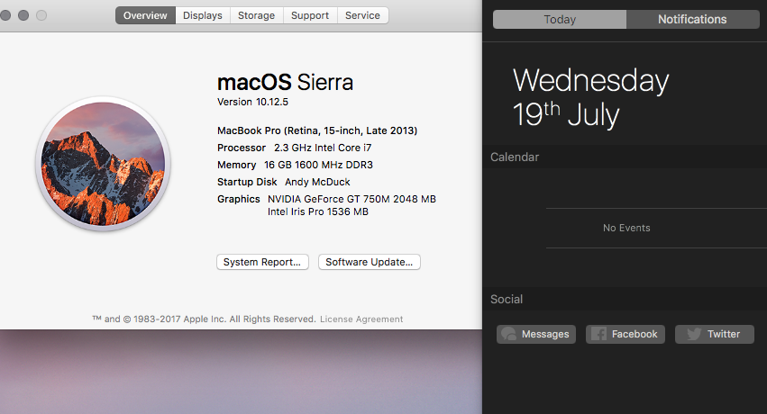The image size is (767, 414).
Task: Click the MacBook Pro (Retina, 15-inch, Late 2013) text
Action: click(317, 130)
